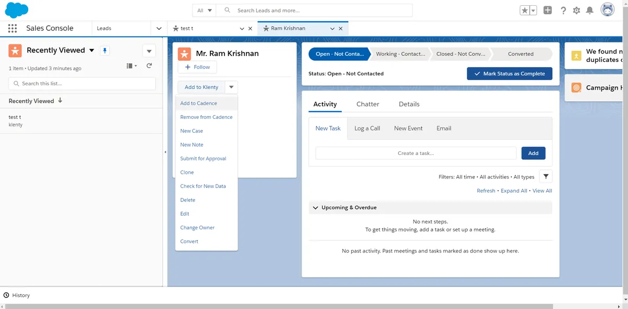Open the test t tab dropdown
The height and width of the screenshot is (309, 628).
click(x=242, y=29)
